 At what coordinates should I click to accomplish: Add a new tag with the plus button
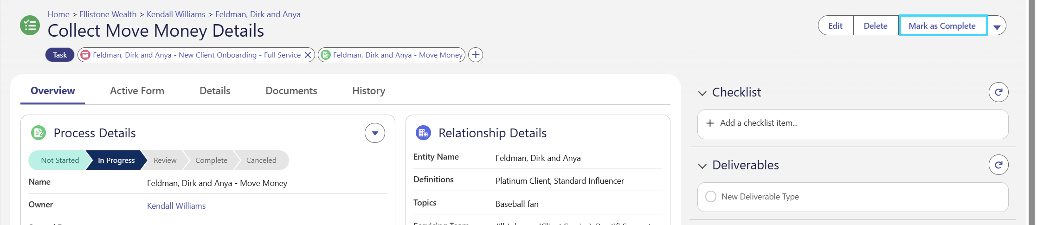pos(476,55)
